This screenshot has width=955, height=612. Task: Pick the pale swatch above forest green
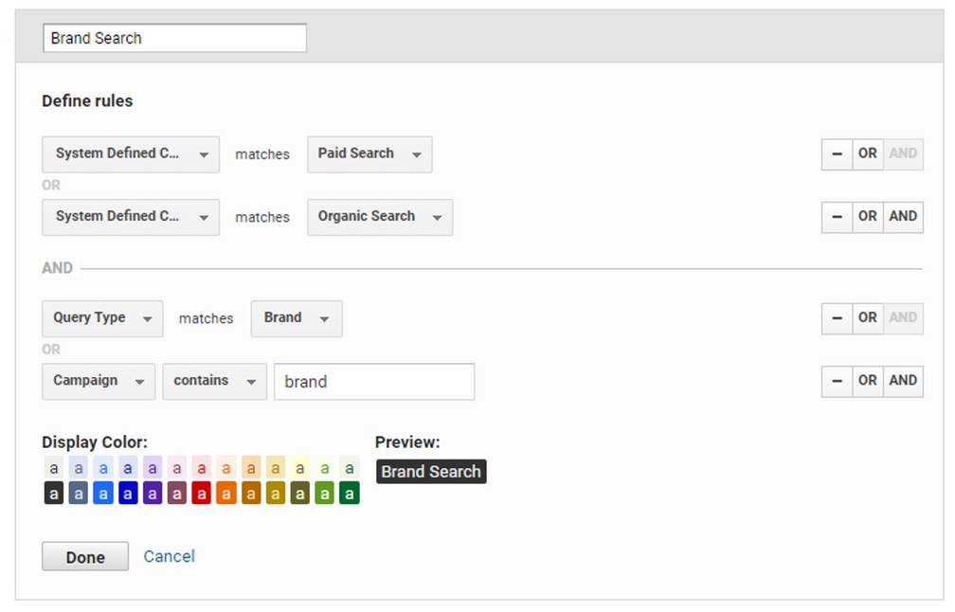pos(349,468)
